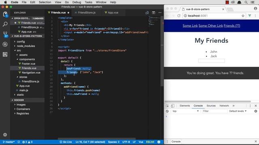Click Go Live in status bar
This screenshot has width=259, height=145.
(x=66, y=142)
